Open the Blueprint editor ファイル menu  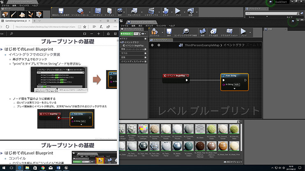124,26
